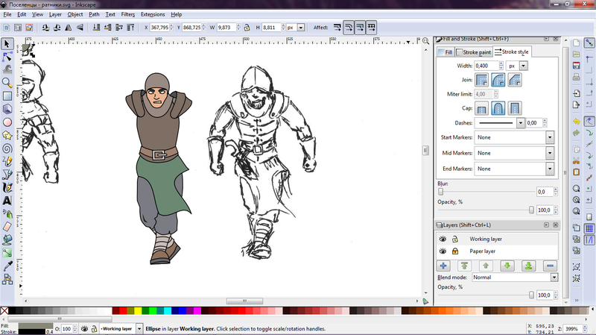
Task: Select the Text tool
Action: (x=7, y=200)
